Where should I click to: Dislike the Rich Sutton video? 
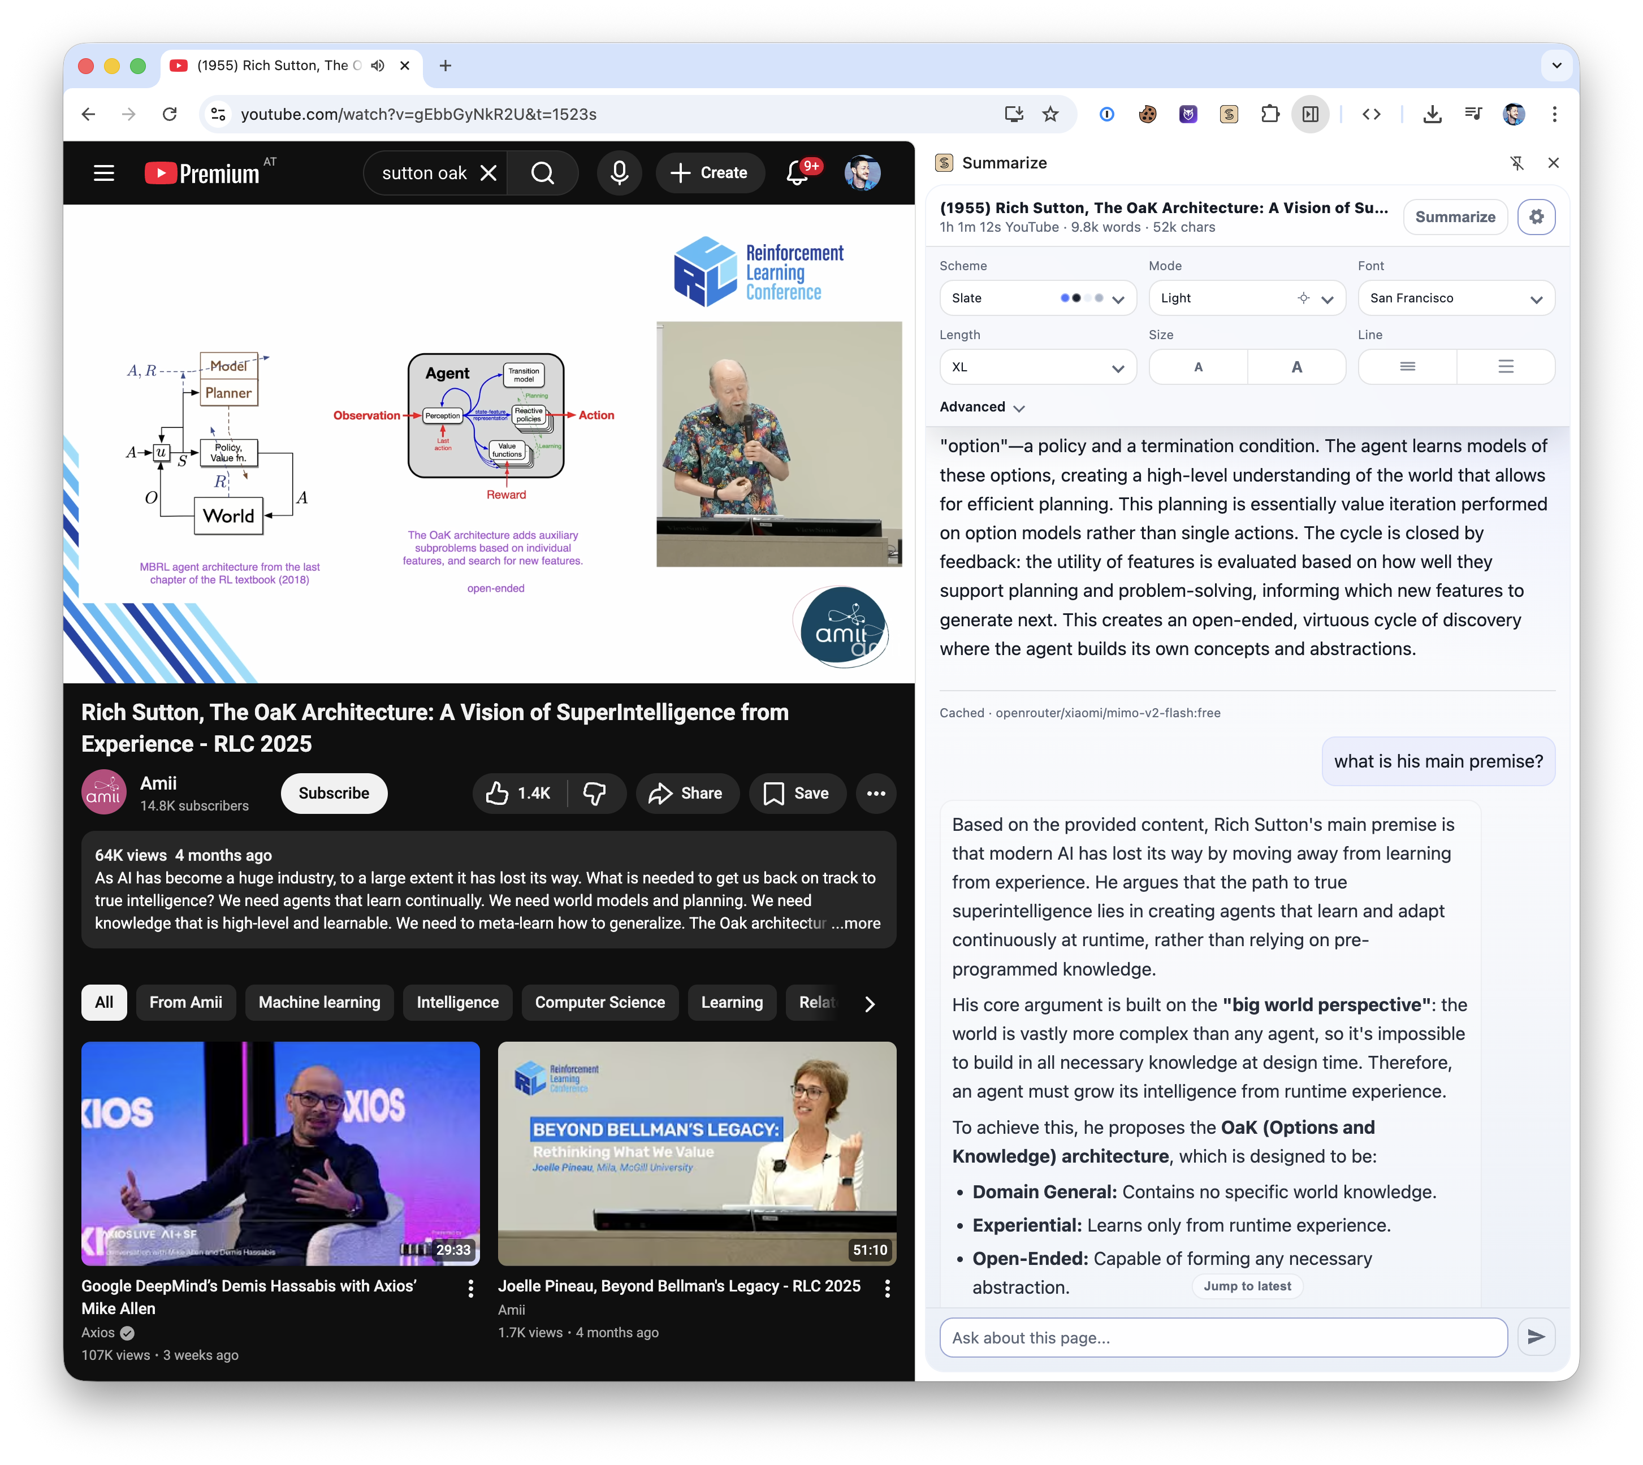[x=595, y=793]
